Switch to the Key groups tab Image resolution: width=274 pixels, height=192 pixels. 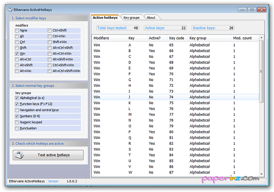pyautogui.click(x=132, y=18)
